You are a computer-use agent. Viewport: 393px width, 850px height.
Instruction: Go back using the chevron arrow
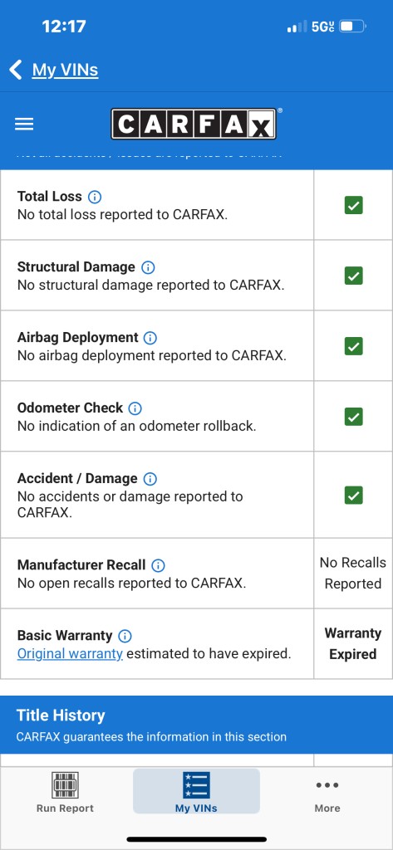[x=16, y=70]
